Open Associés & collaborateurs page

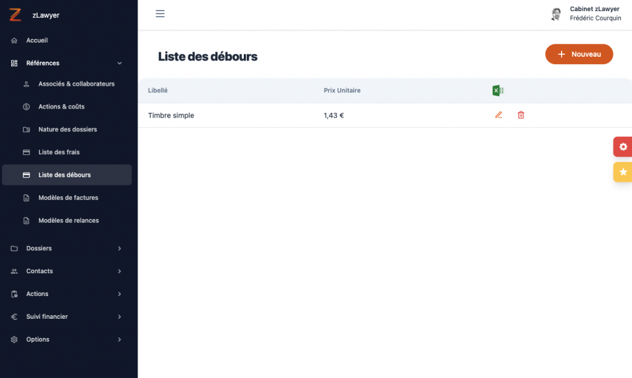tap(76, 84)
